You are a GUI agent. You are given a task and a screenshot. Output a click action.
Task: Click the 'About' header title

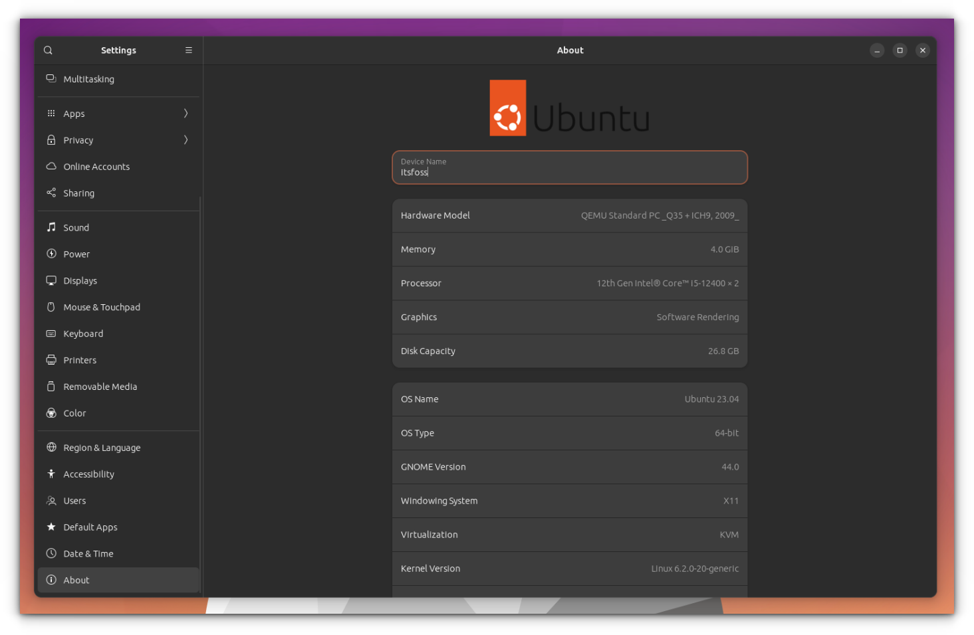[570, 50]
